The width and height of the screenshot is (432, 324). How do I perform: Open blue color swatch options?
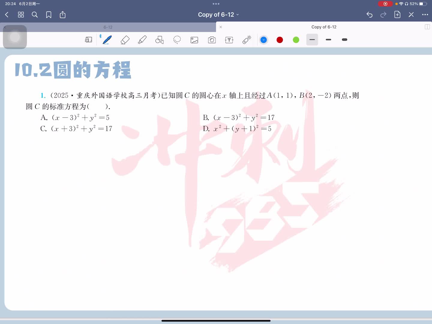(x=264, y=40)
